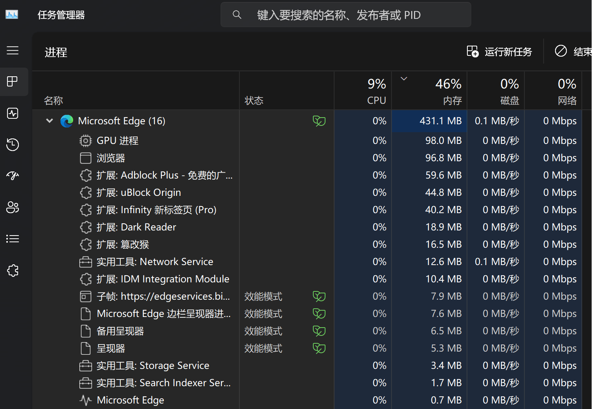The width and height of the screenshot is (592, 409).
Task: Click the sort arrow above 内存 column
Action: coord(404,79)
